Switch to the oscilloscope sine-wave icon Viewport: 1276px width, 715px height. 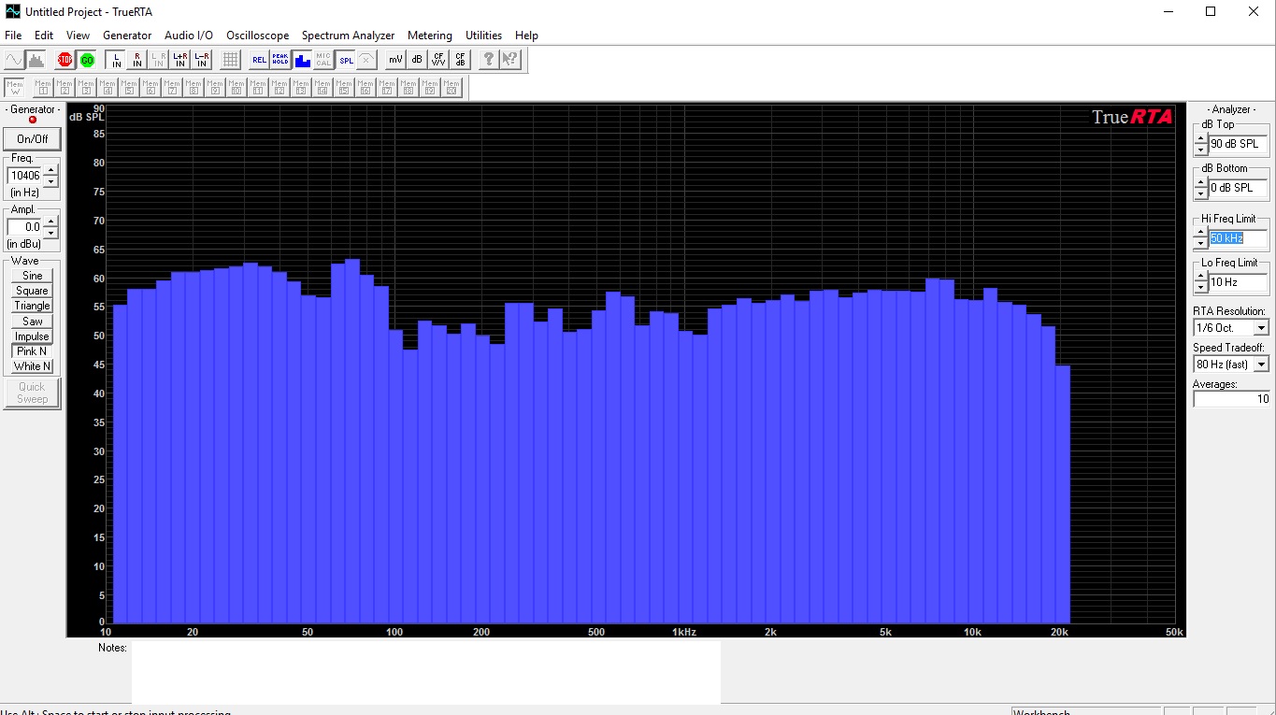(x=14, y=60)
